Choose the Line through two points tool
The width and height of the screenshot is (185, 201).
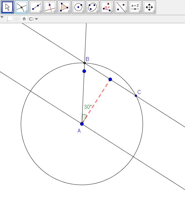point(36,7)
